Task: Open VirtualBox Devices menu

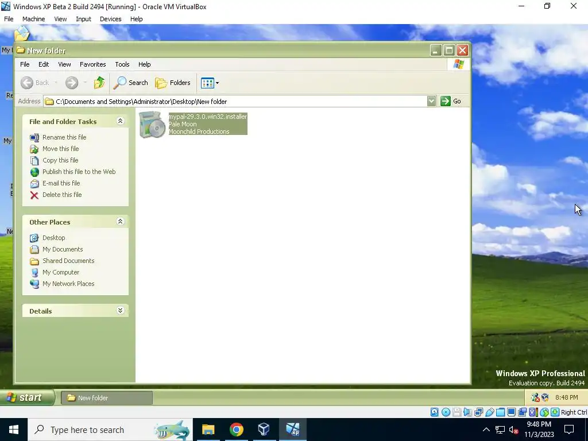Action: click(x=111, y=19)
